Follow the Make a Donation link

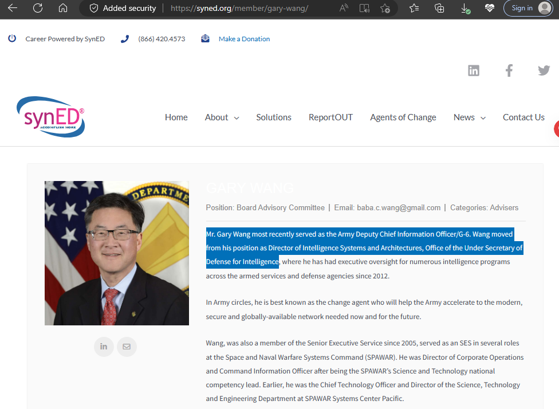coord(244,39)
